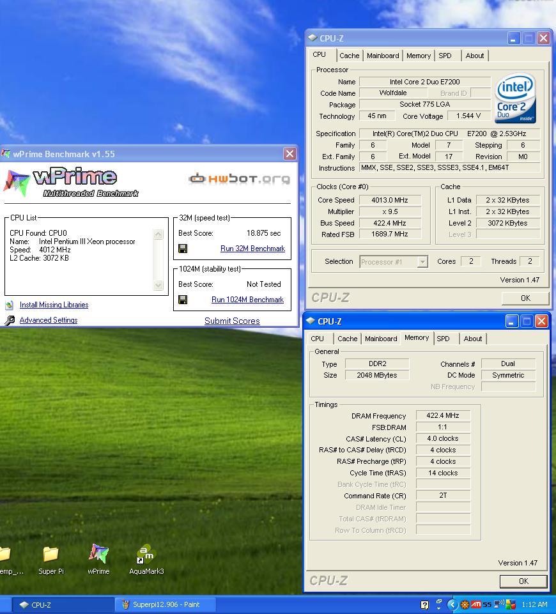Click the taskbar clock showing 1:12 AM
This screenshot has width=556, height=614.
pyautogui.click(x=534, y=604)
